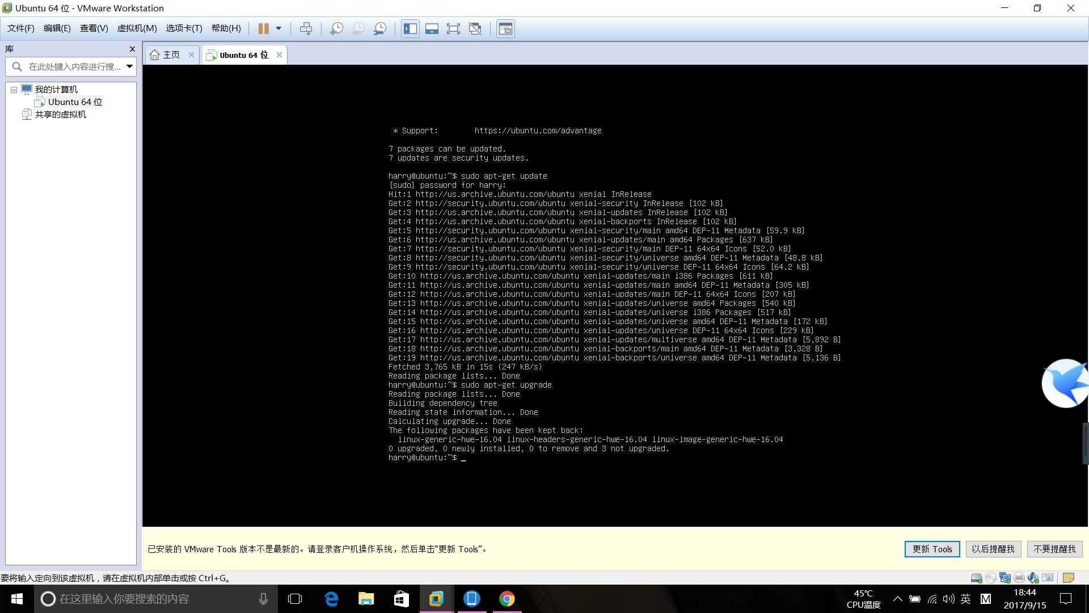The height and width of the screenshot is (613, 1089).
Task: Collapse the 我的计算机 tree node
Action: tap(14, 90)
